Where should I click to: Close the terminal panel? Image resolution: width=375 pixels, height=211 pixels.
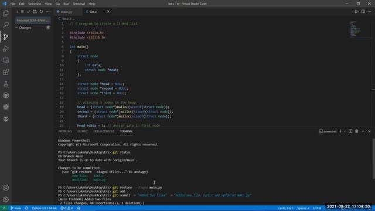pos(369,131)
